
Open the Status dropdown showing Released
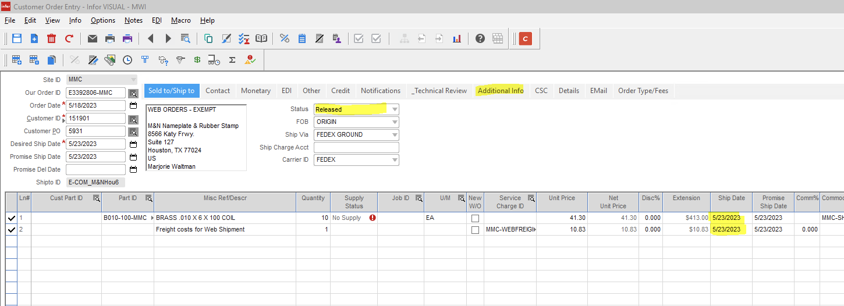point(395,109)
